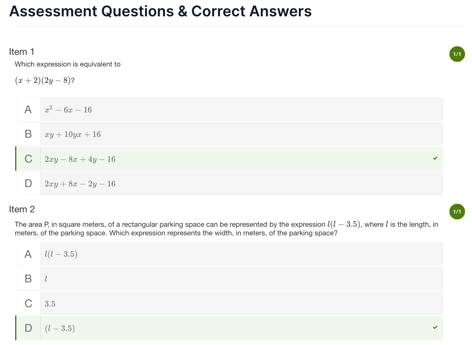Screen dimensions: 472x345
Task: Click the Item 2 heading
Action: point(22,209)
